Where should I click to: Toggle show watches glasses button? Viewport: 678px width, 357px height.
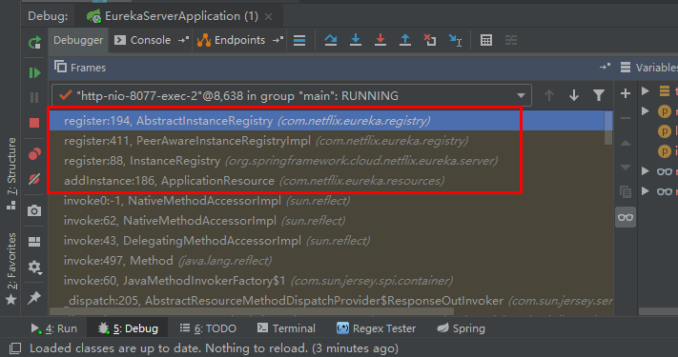coord(626,217)
